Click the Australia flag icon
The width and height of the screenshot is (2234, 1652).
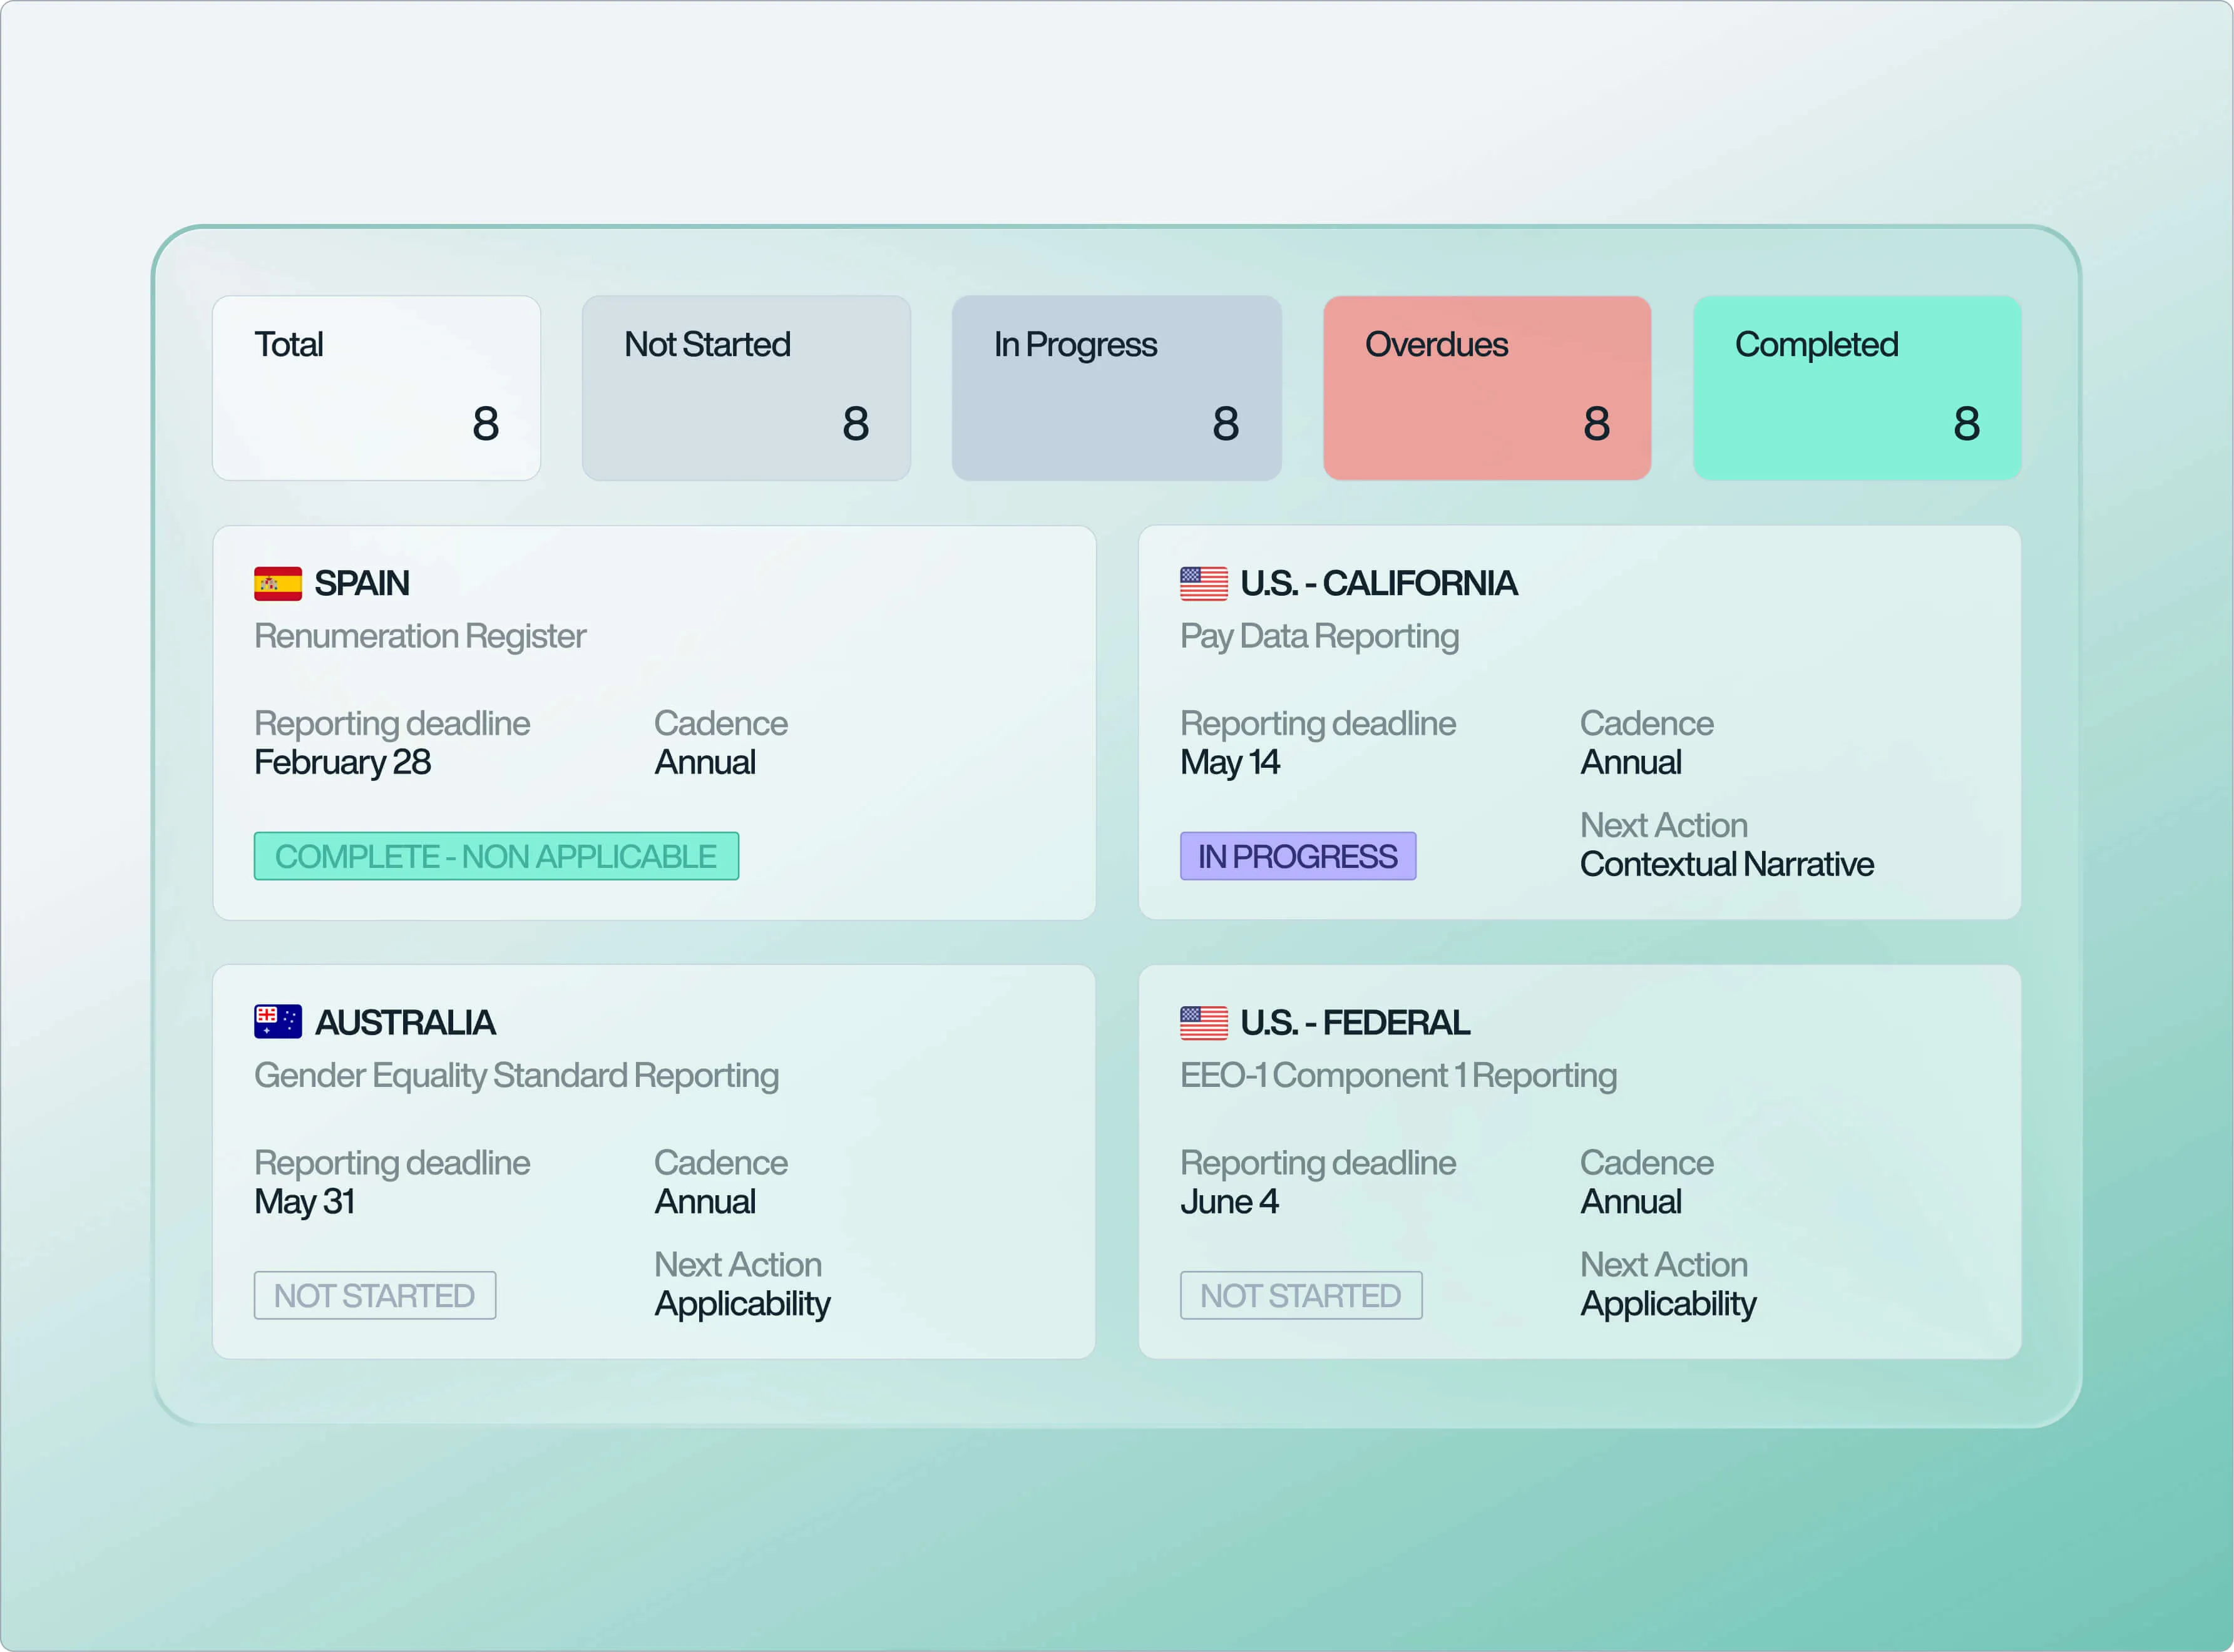(x=277, y=1021)
